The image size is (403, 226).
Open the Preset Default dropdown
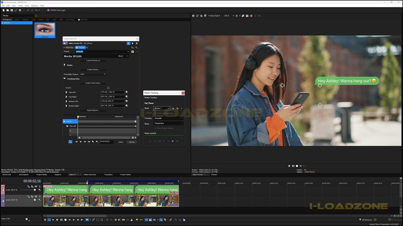(x=103, y=51)
